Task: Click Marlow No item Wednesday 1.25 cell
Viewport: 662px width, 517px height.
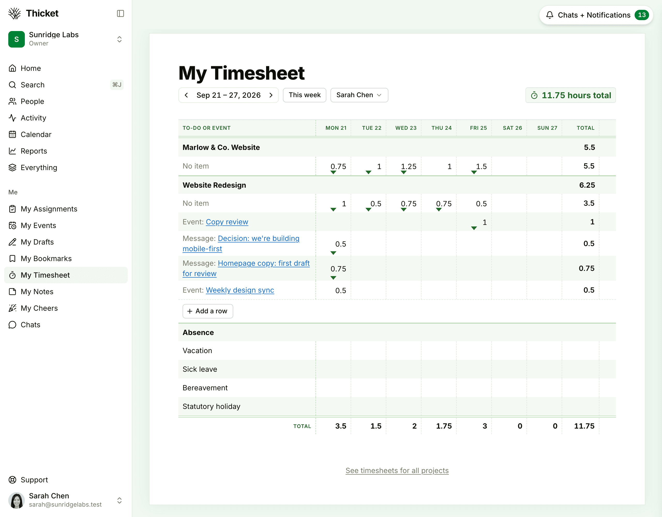Action: [404, 166]
